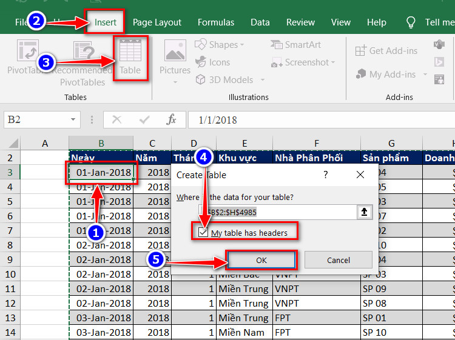The image size is (455, 340).
Task: Open the Insert Function fx button
Action: tap(171, 119)
